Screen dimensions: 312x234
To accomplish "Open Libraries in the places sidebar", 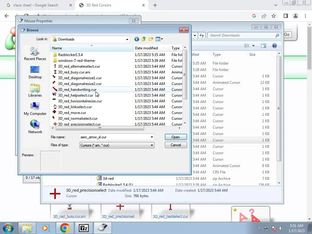I will pyautogui.click(x=35, y=90).
